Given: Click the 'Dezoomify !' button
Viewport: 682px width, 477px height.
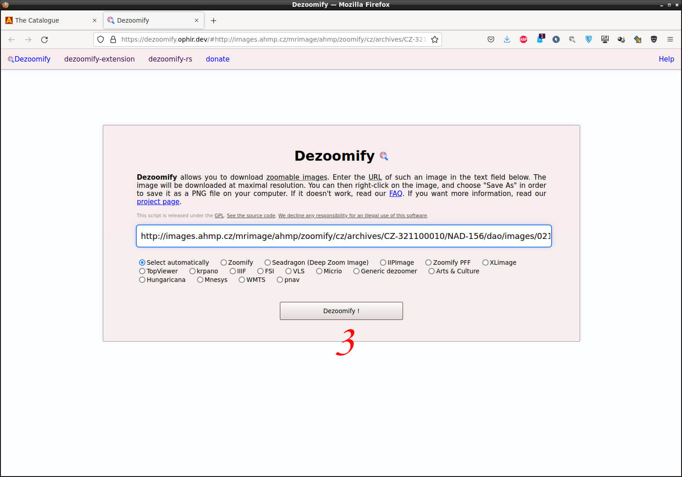Looking at the screenshot, I should pos(341,311).
